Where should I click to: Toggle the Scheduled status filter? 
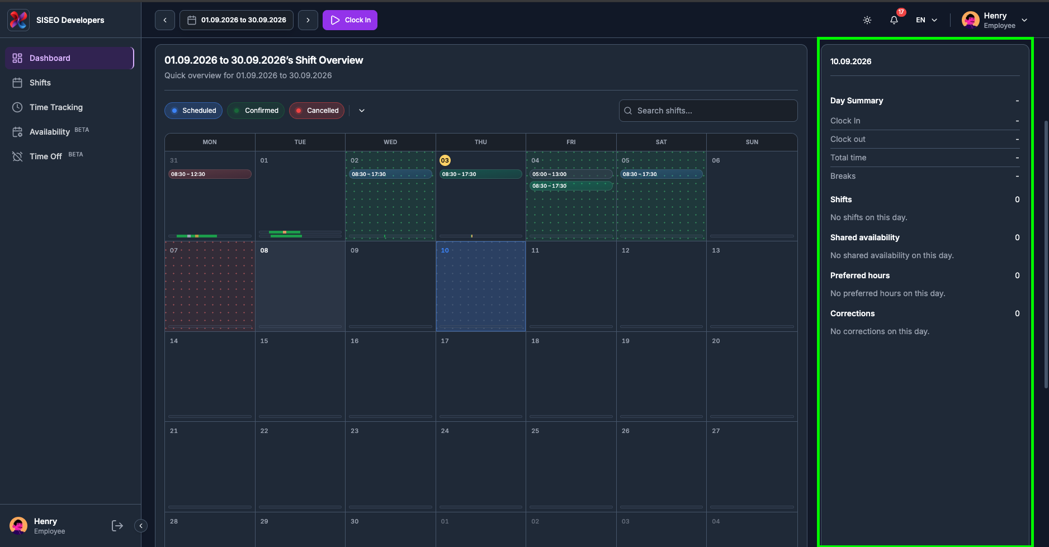pos(193,111)
